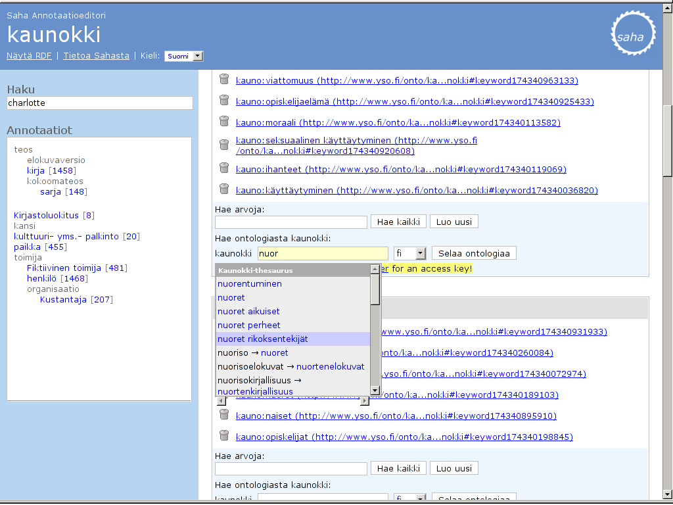Click upper Luo uusi button
673x505 pixels.
[x=453, y=222]
